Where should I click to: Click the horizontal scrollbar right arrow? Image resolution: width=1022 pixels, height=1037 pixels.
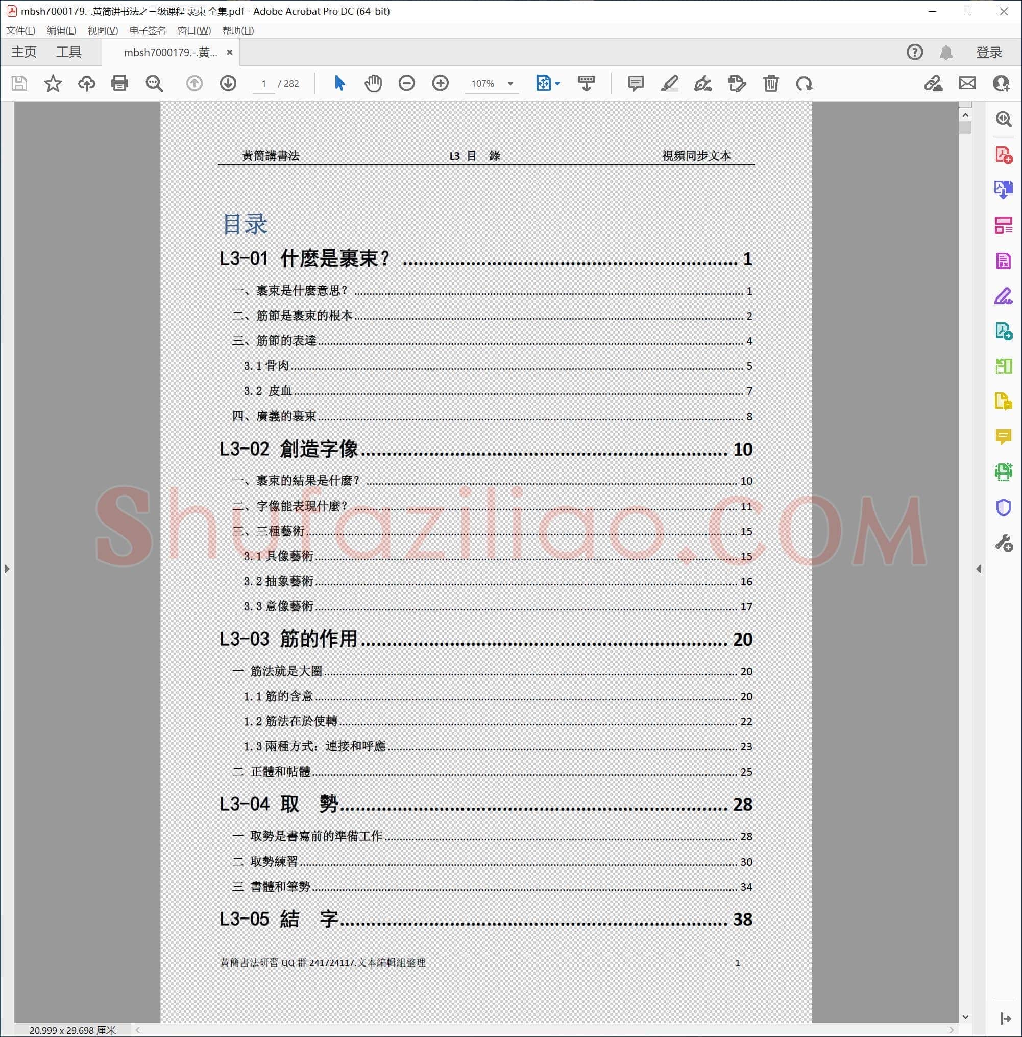tap(952, 1030)
